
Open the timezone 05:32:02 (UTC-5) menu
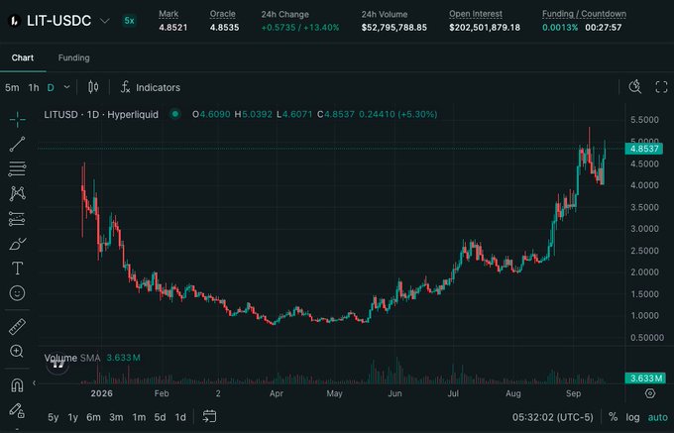552,417
